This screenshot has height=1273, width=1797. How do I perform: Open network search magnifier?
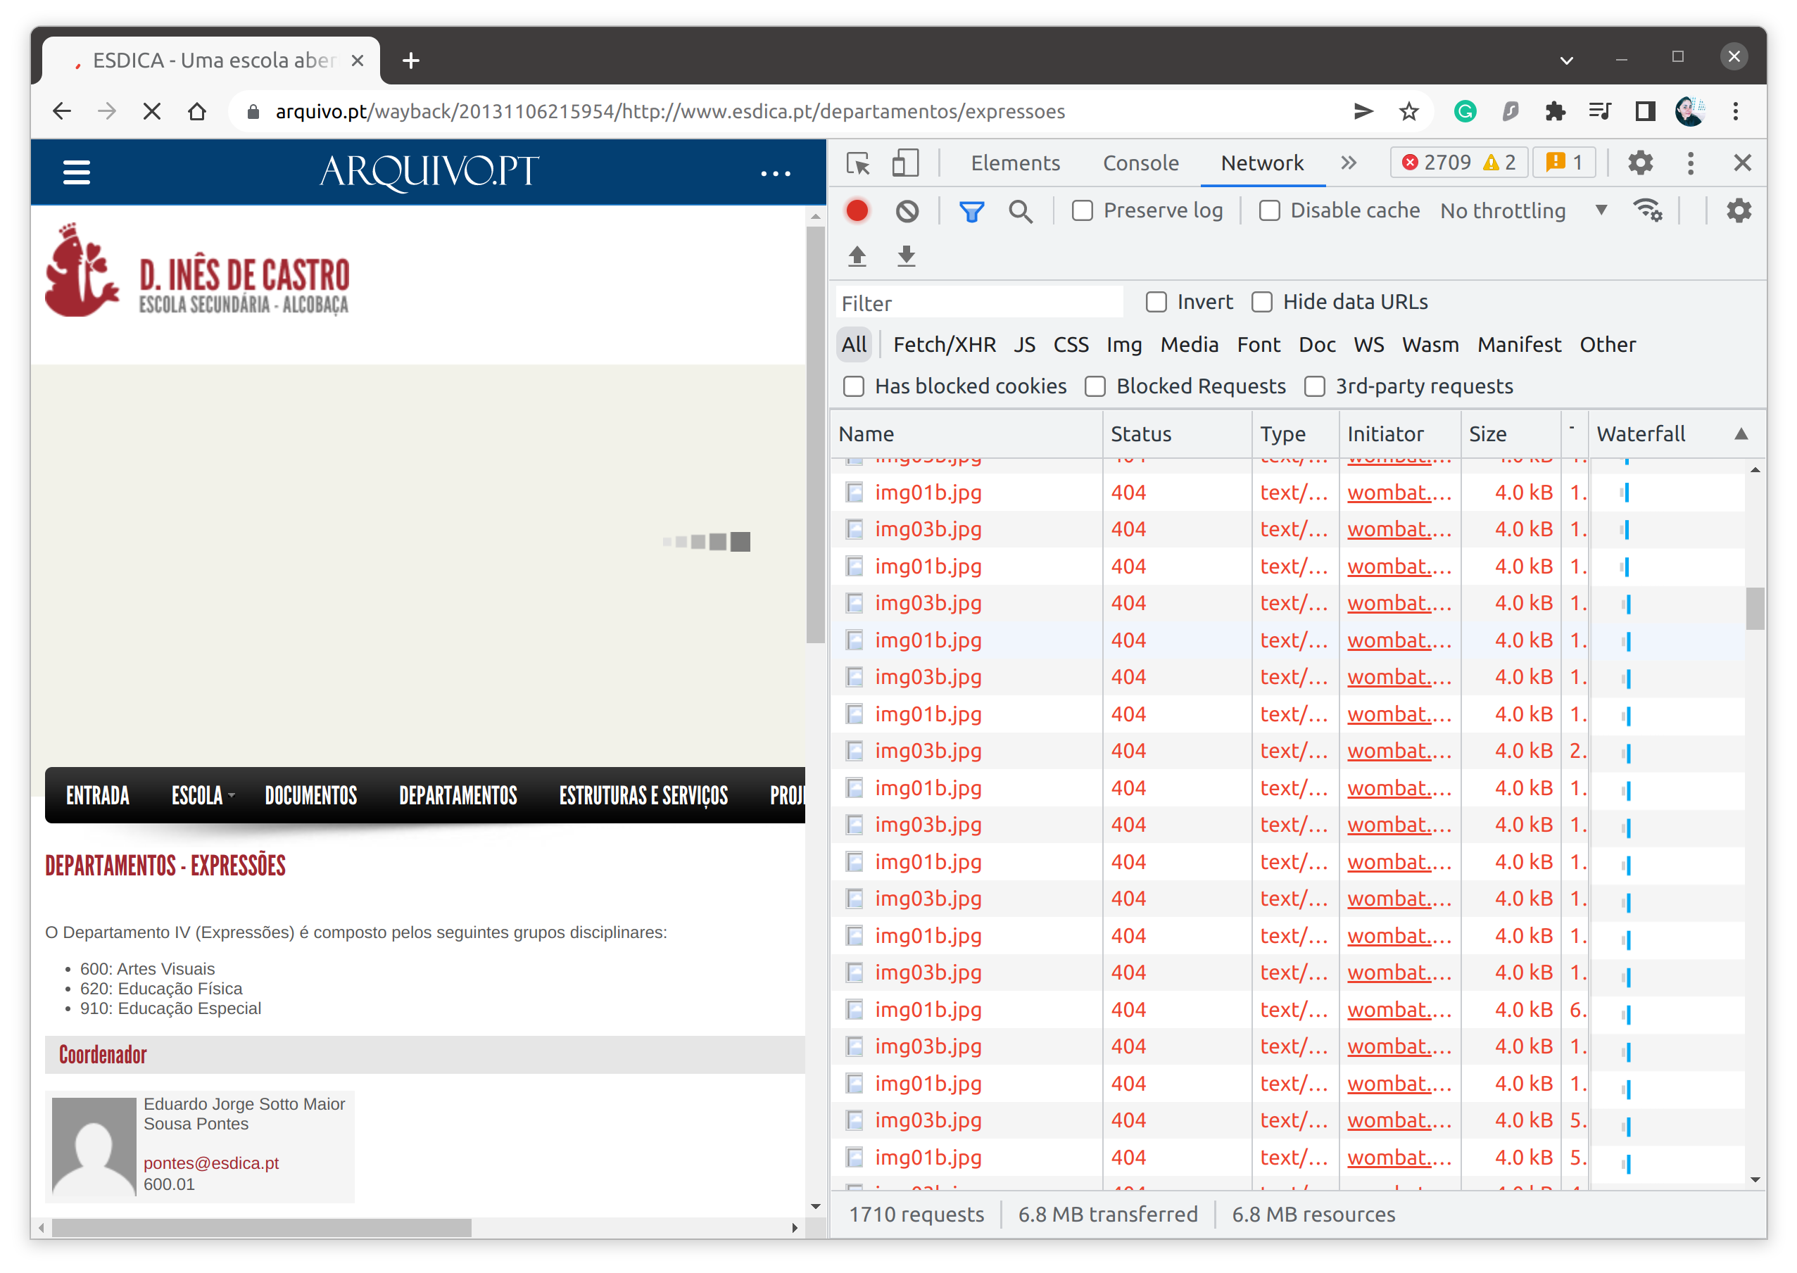[1020, 211]
